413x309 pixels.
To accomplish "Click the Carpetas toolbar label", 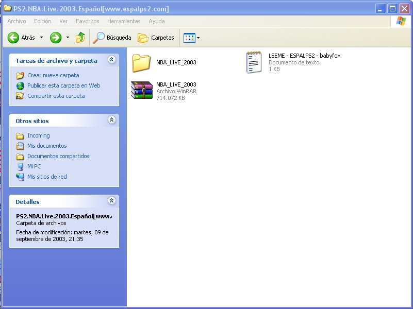I will pyautogui.click(x=162, y=38).
